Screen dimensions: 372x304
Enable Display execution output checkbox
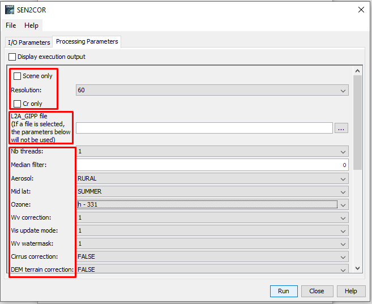(12, 57)
